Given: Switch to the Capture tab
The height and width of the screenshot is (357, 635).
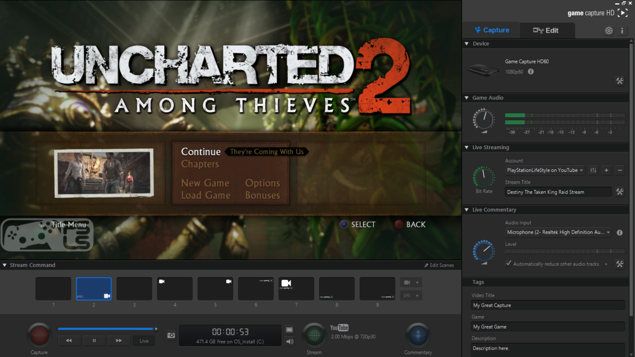Looking at the screenshot, I should (492, 30).
